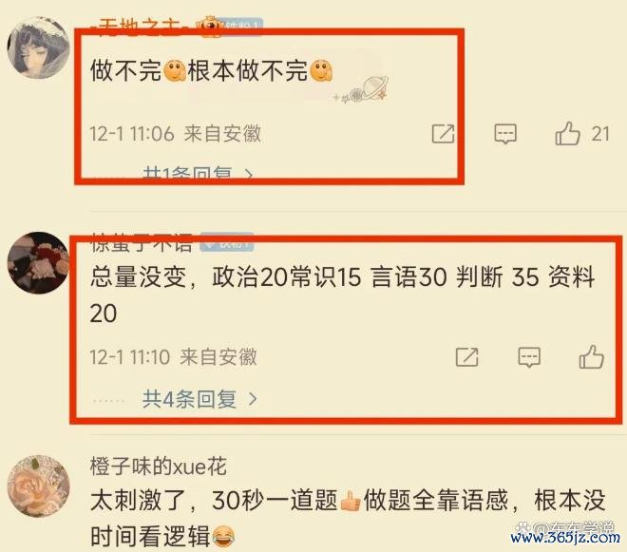Select the 做不完根本做不完 comment text
The width and height of the screenshot is (627, 552).
point(211,70)
